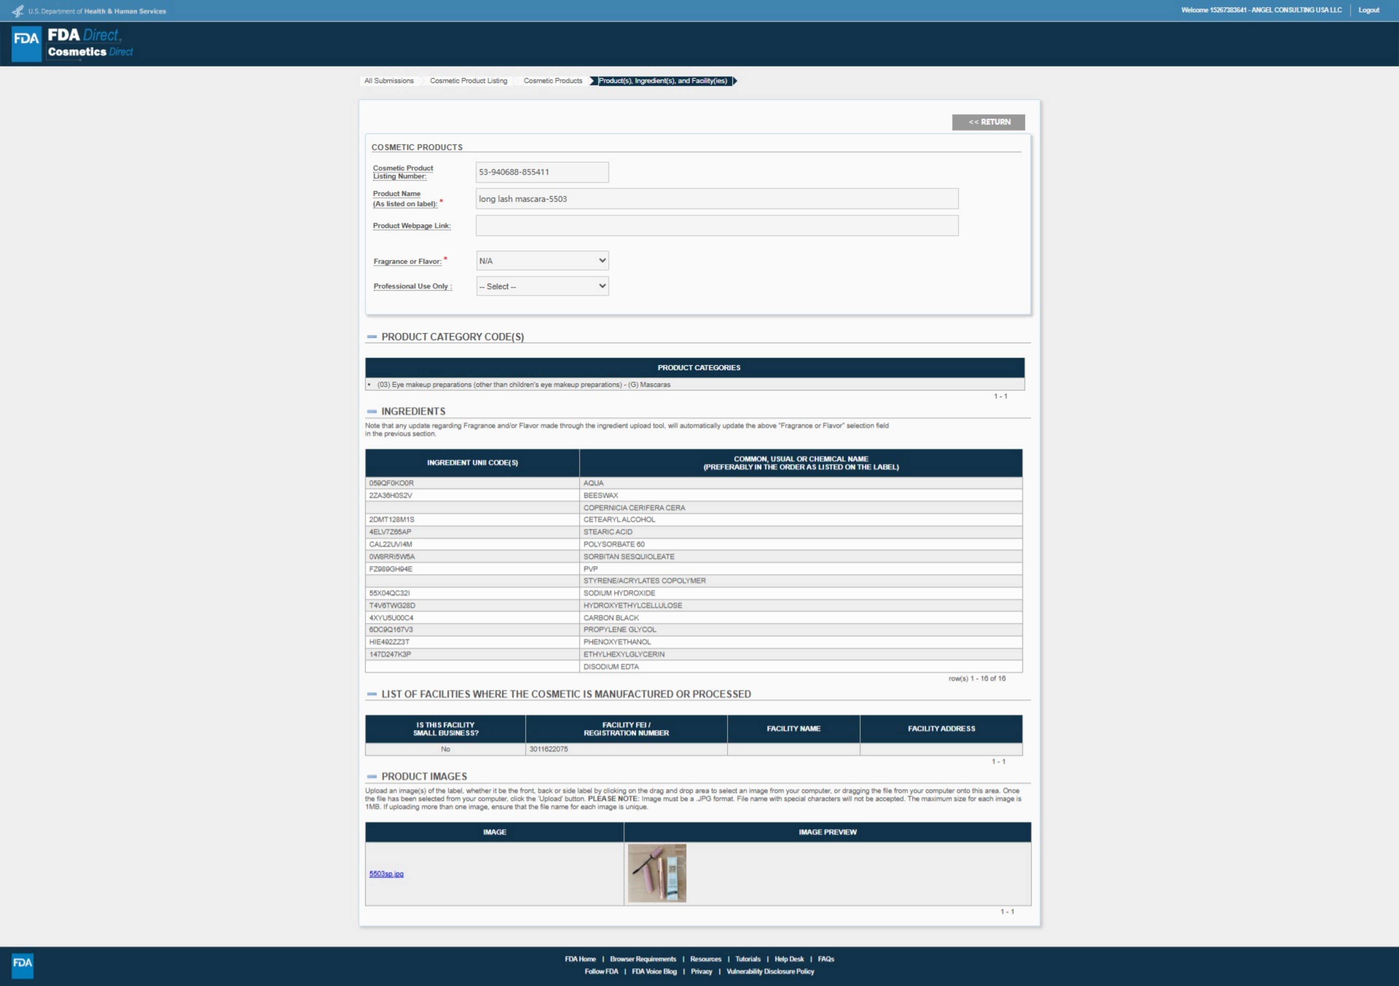1399x986 pixels.
Task: Click the FDA logo in header
Action: pyautogui.click(x=26, y=43)
